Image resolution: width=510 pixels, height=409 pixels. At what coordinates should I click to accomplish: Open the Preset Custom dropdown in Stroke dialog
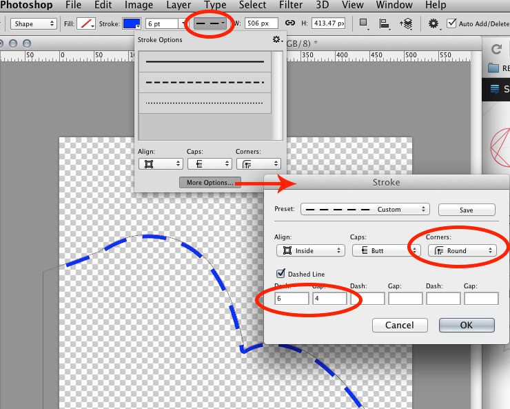pos(365,209)
